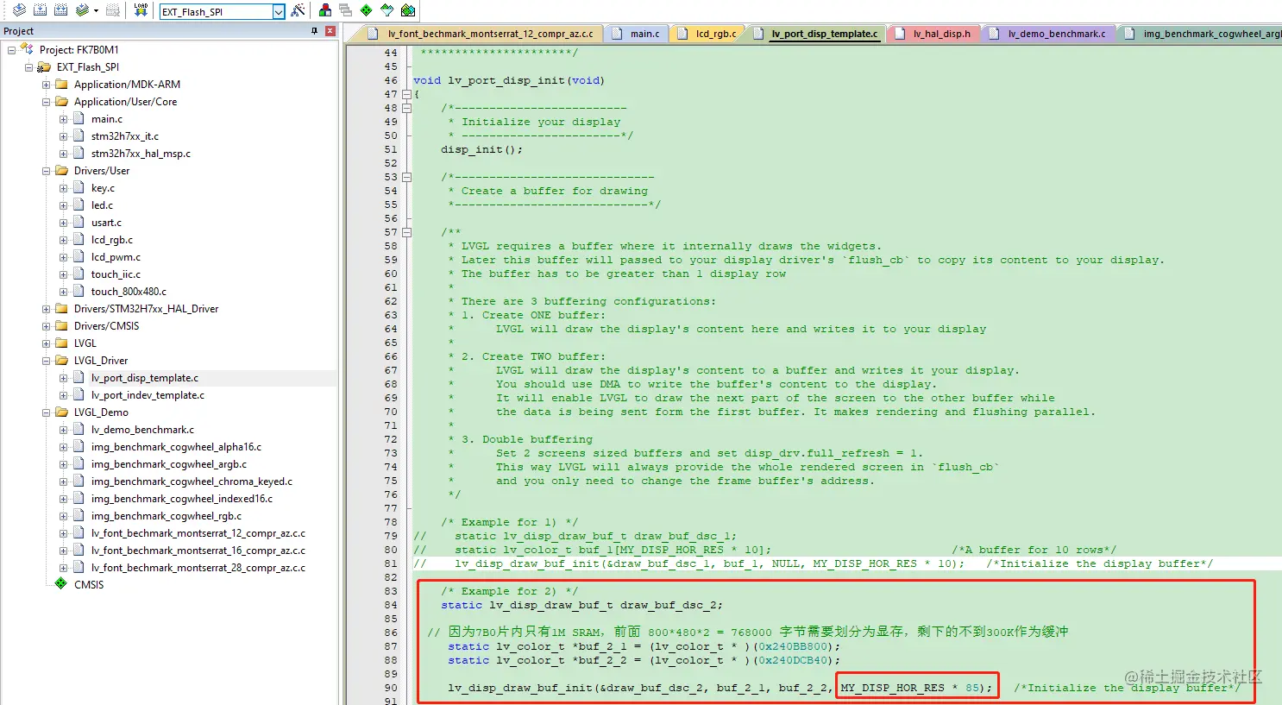Click the lcd_rgb.c file icon in tree

point(79,240)
